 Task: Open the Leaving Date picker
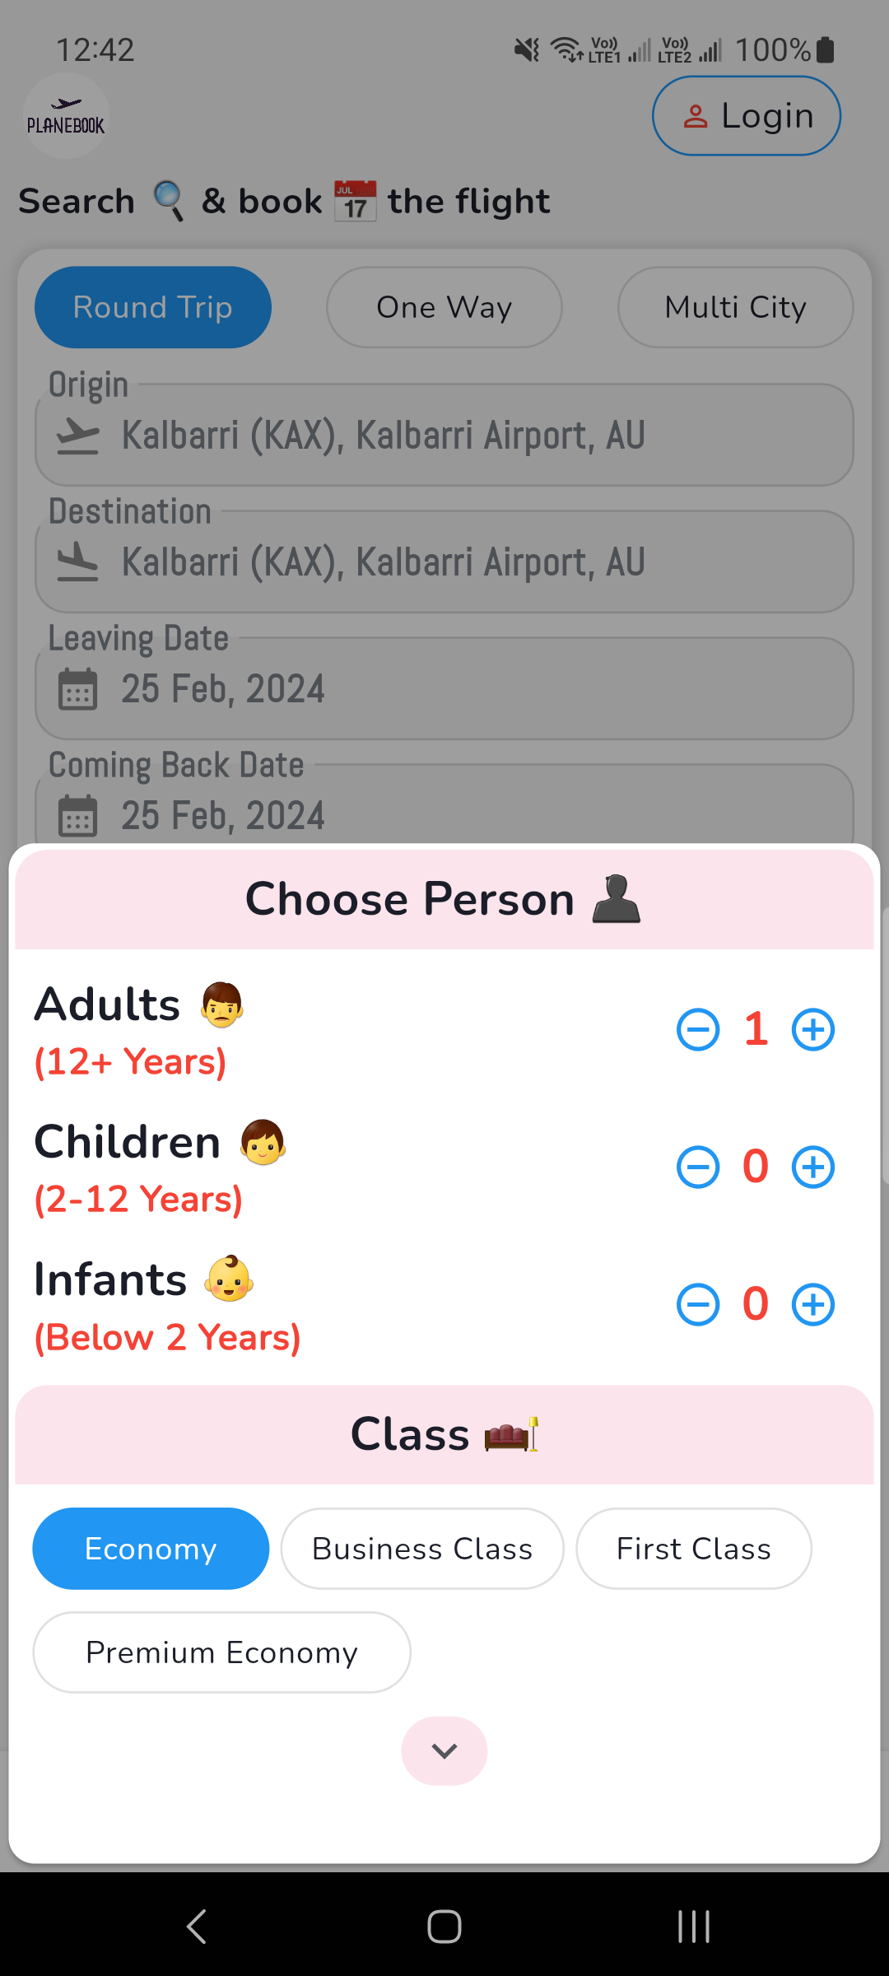point(444,688)
